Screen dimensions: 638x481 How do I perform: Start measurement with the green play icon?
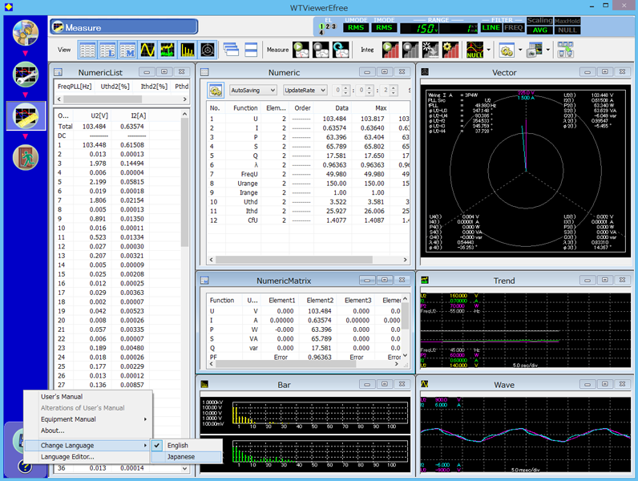tap(301, 50)
